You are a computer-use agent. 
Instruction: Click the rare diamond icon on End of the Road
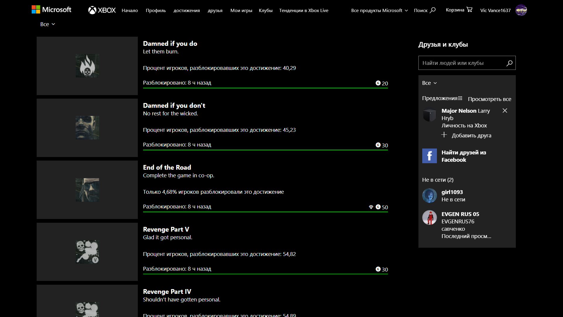pos(371,207)
